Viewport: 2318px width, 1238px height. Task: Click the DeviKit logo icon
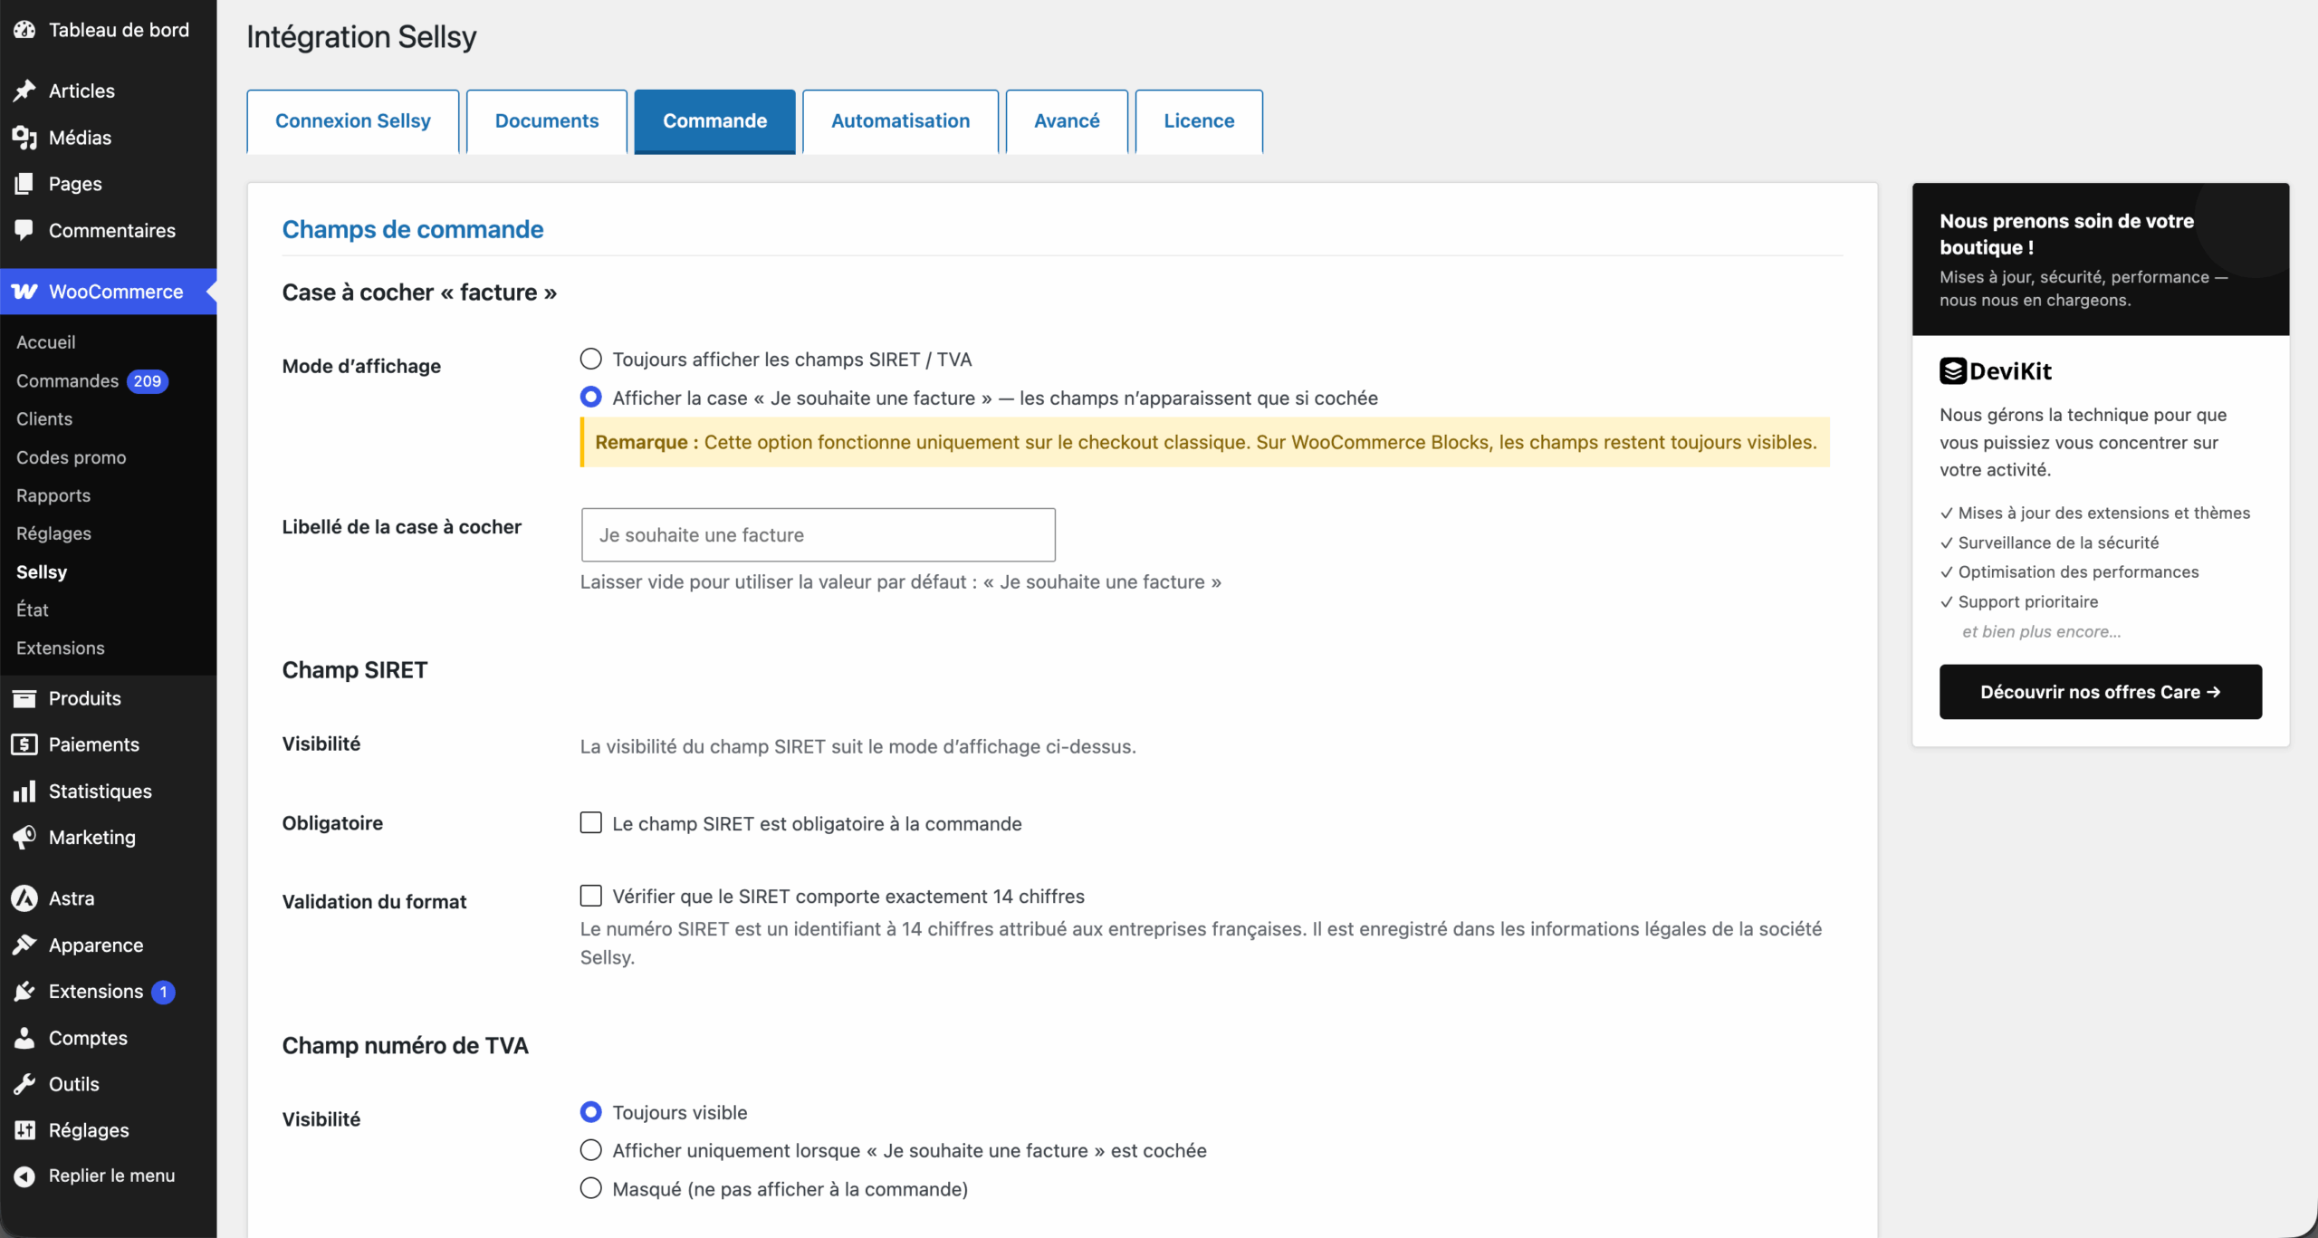click(x=1953, y=370)
